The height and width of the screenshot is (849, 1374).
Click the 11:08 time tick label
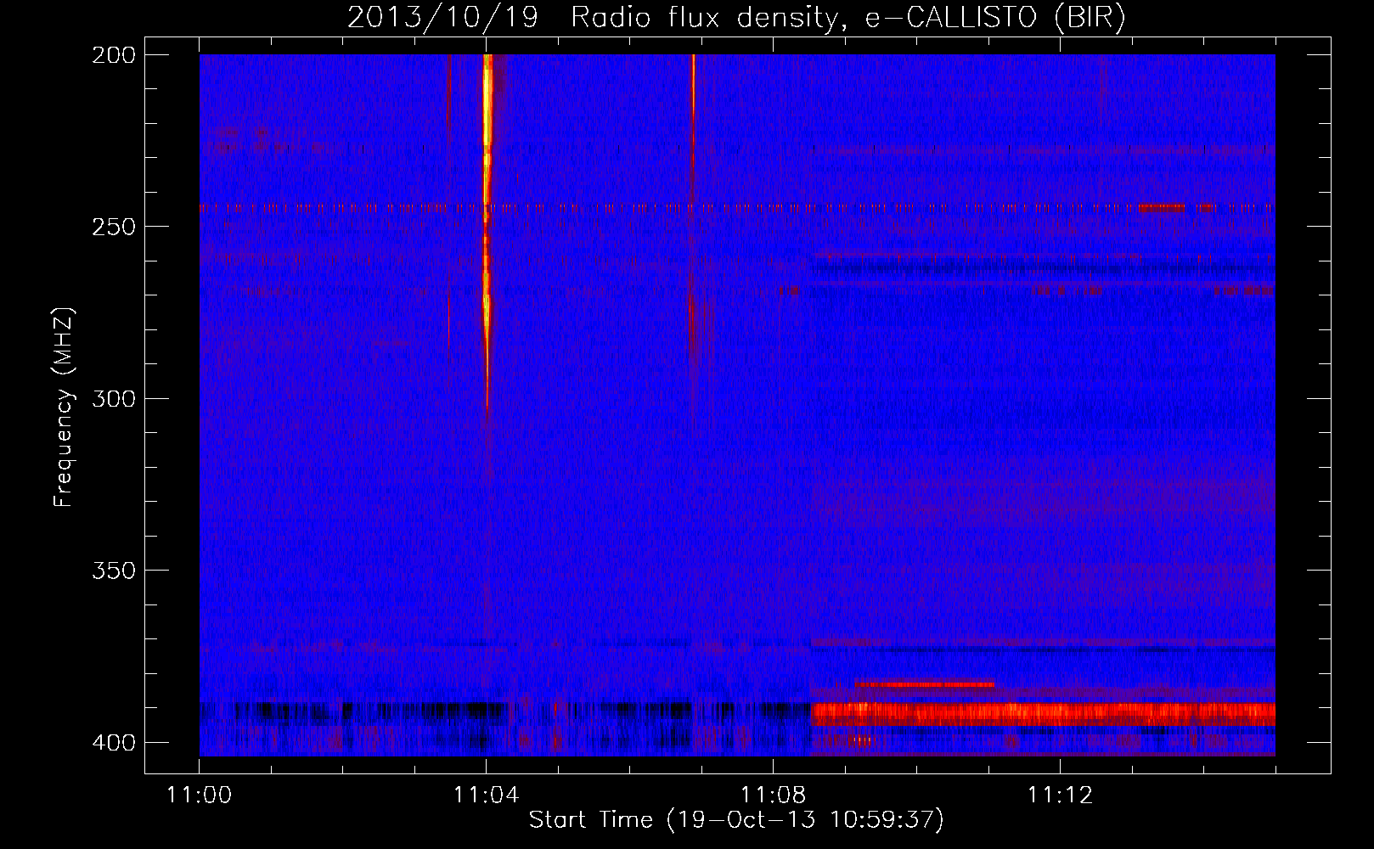[773, 796]
